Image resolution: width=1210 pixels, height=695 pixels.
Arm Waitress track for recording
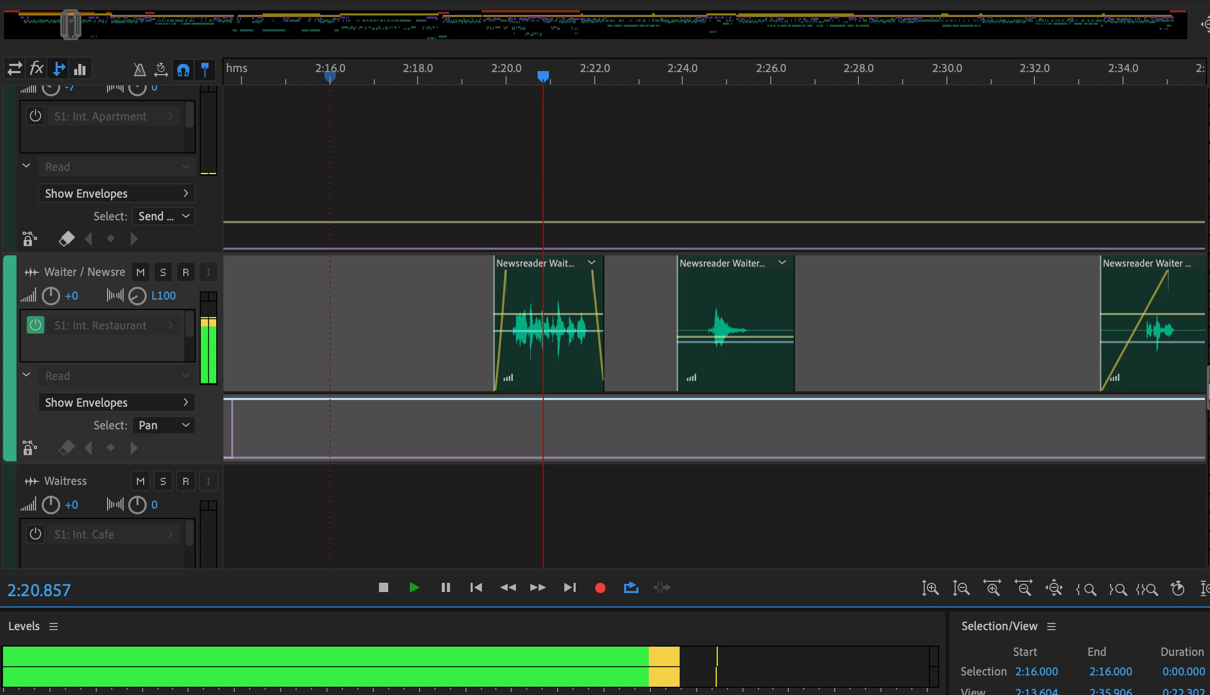coord(185,481)
